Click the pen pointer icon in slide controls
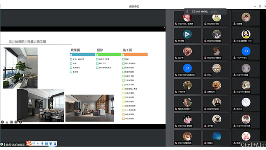 (7, 122)
